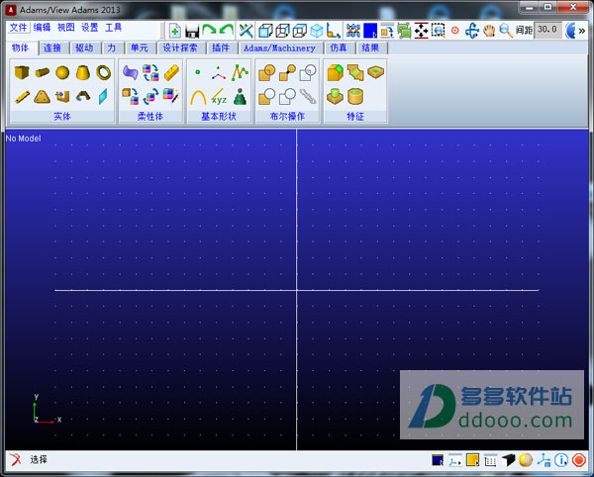Select the green point mass icon
Screen dimensions: 594x477
coord(240,97)
